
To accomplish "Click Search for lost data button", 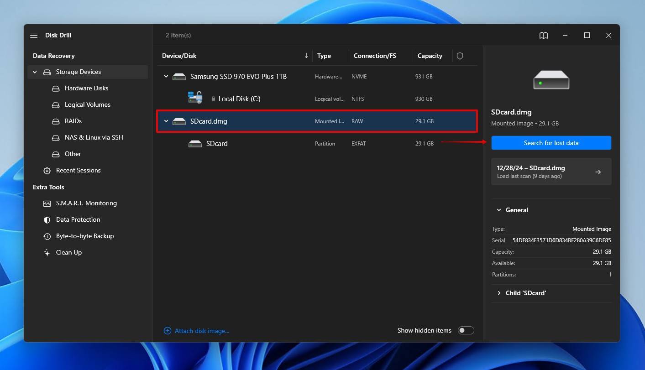I will 551,143.
